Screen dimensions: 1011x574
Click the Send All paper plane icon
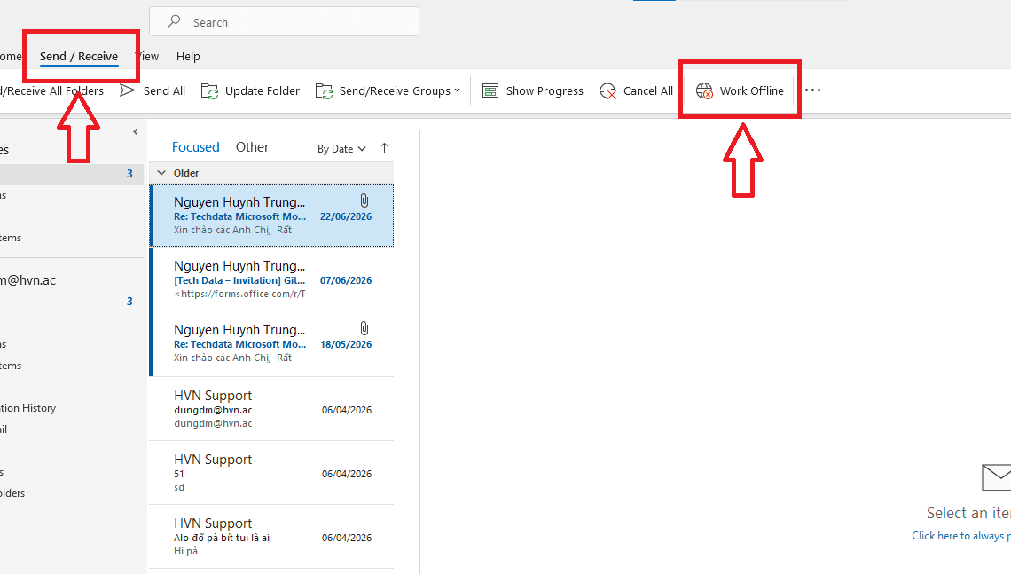(x=127, y=90)
